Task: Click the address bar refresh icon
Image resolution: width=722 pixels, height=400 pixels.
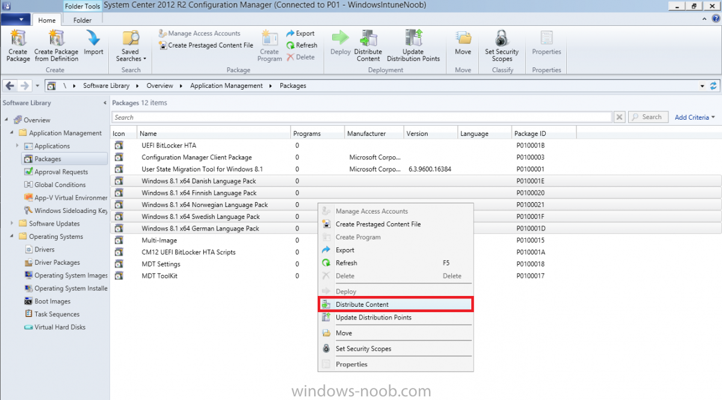Action: click(714, 85)
